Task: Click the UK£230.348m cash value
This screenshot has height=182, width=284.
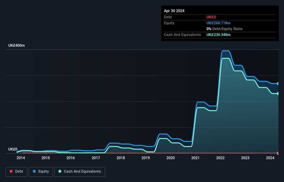Action: [218, 35]
